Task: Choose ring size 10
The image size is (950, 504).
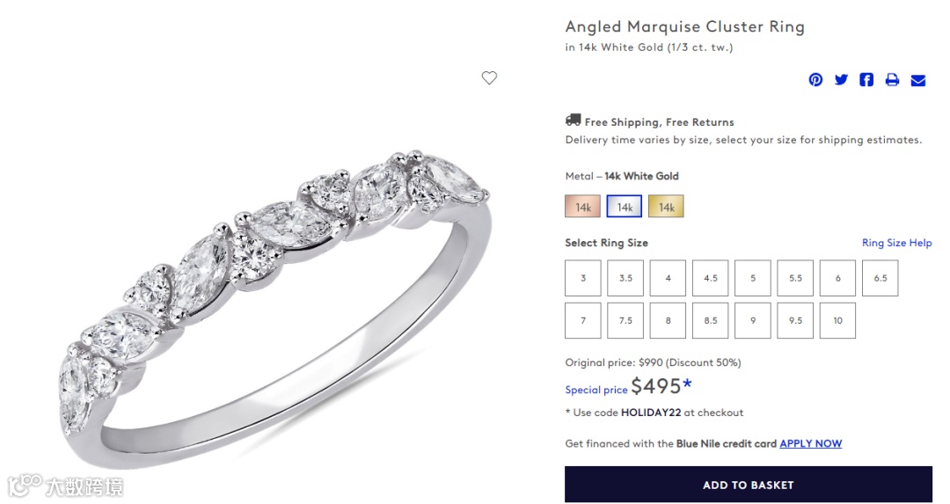Action: click(x=837, y=320)
